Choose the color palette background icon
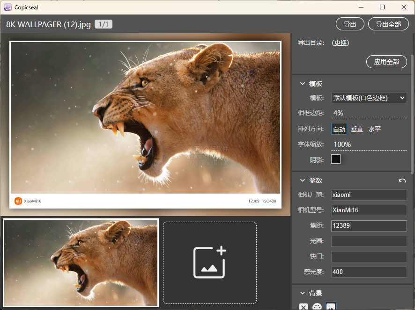This screenshot has height=310, width=415. 317,307
